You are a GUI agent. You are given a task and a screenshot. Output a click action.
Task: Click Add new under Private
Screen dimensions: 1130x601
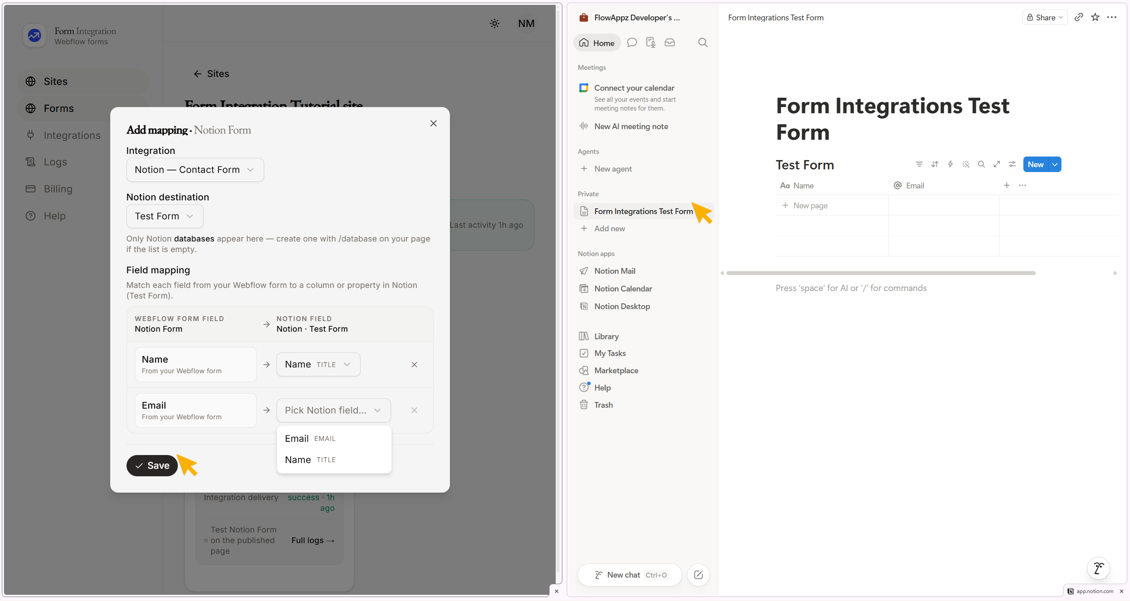point(643,229)
